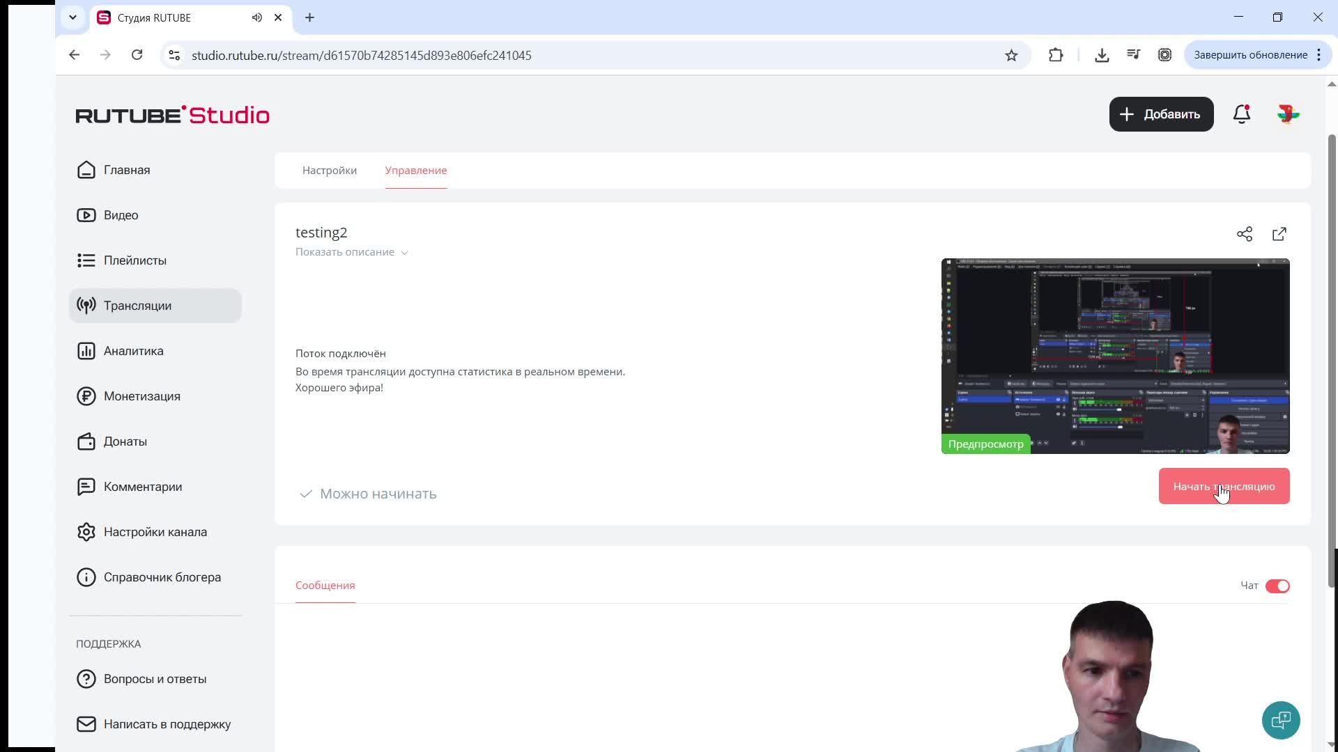
Task: Open notifications bell
Action: (x=1242, y=114)
